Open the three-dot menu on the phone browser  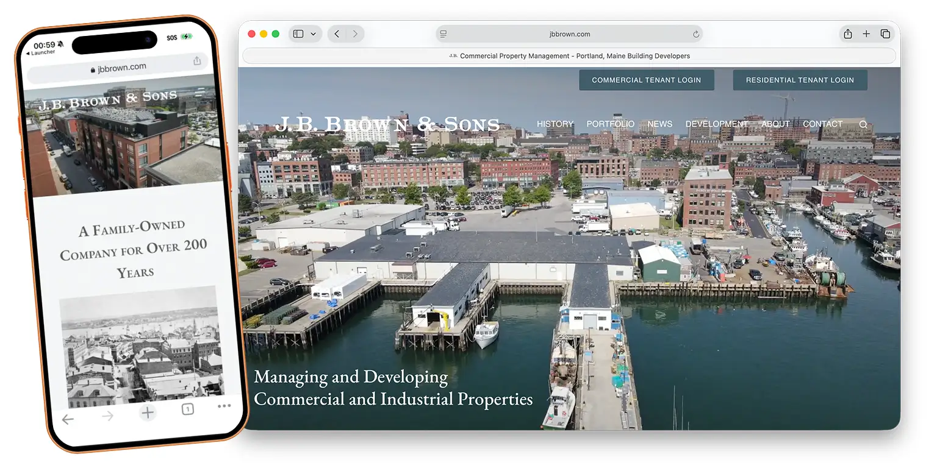pyautogui.click(x=224, y=406)
